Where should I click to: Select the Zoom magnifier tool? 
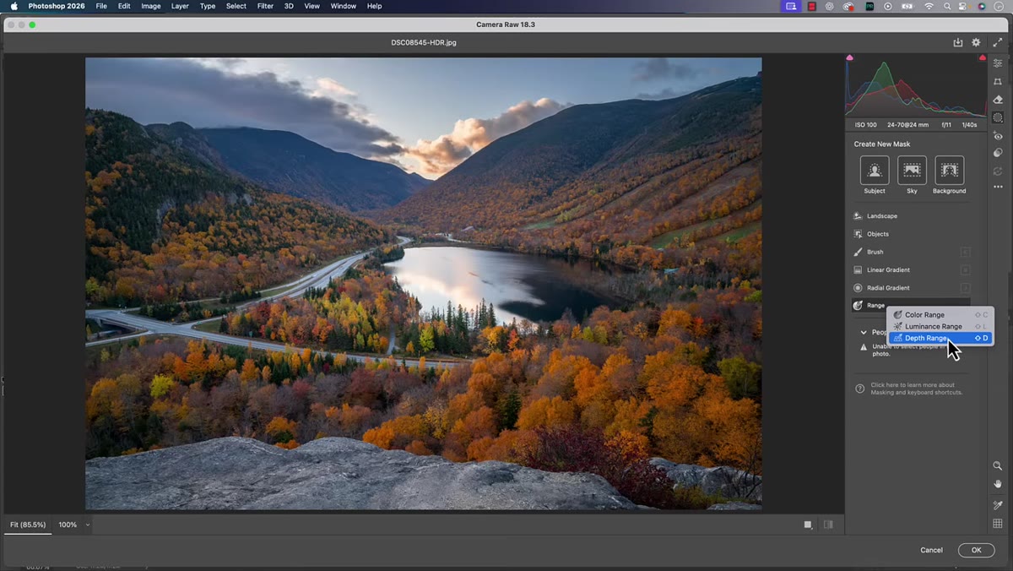coord(998,466)
